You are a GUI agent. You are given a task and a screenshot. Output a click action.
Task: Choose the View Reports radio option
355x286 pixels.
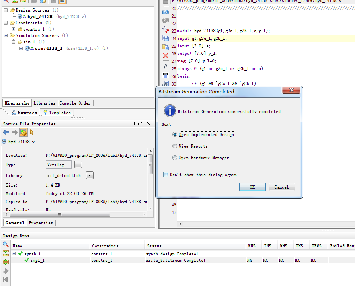tap(175, 146)
